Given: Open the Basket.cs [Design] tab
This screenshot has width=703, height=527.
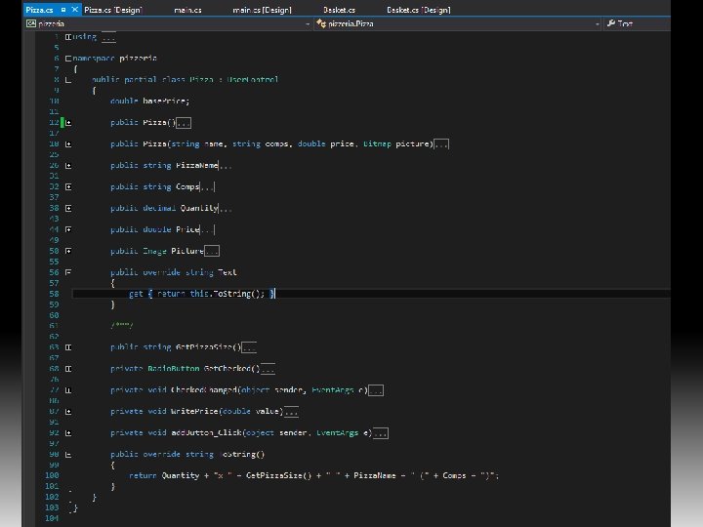Looking at the screenshot, I should pyautogui.click(x=418, y=10).
